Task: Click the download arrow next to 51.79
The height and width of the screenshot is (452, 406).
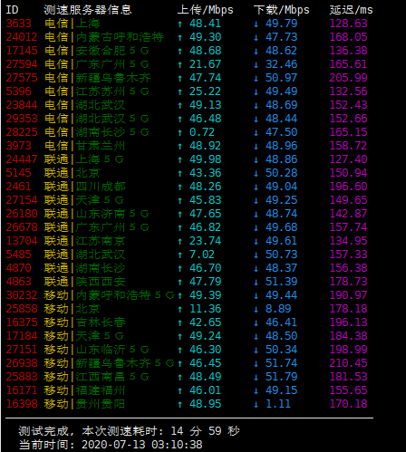Action: click(256, 377)
